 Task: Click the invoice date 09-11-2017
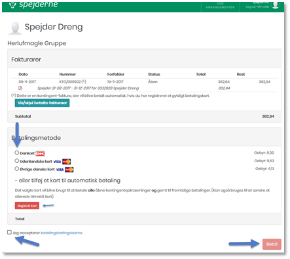(x=27, y=82)
